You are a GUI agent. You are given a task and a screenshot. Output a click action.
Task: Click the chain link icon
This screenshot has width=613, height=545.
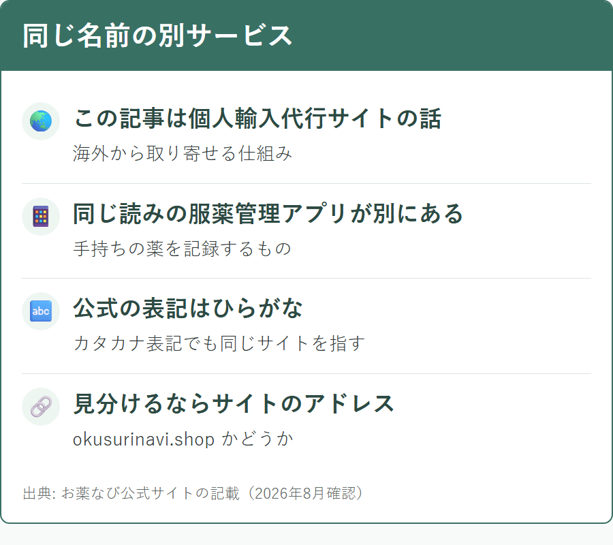coord(41,407)
